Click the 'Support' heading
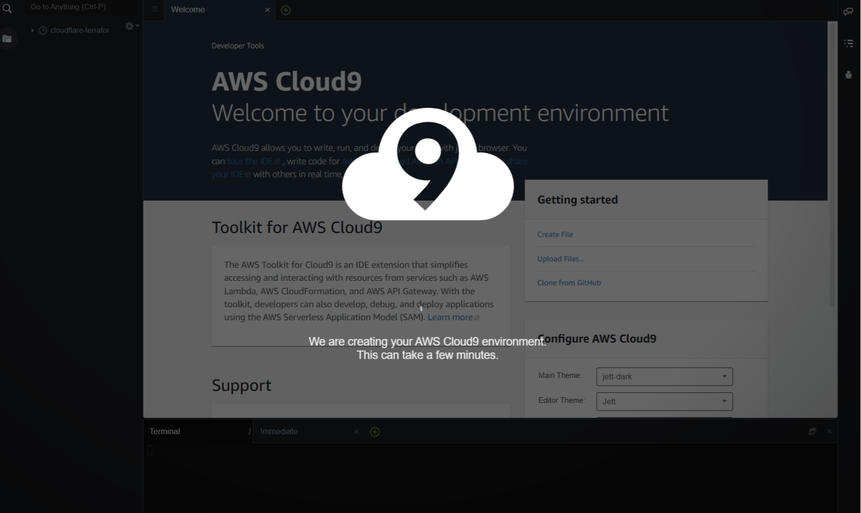The height and width of the screenshot is (513, 861). [x=242, y=385]
